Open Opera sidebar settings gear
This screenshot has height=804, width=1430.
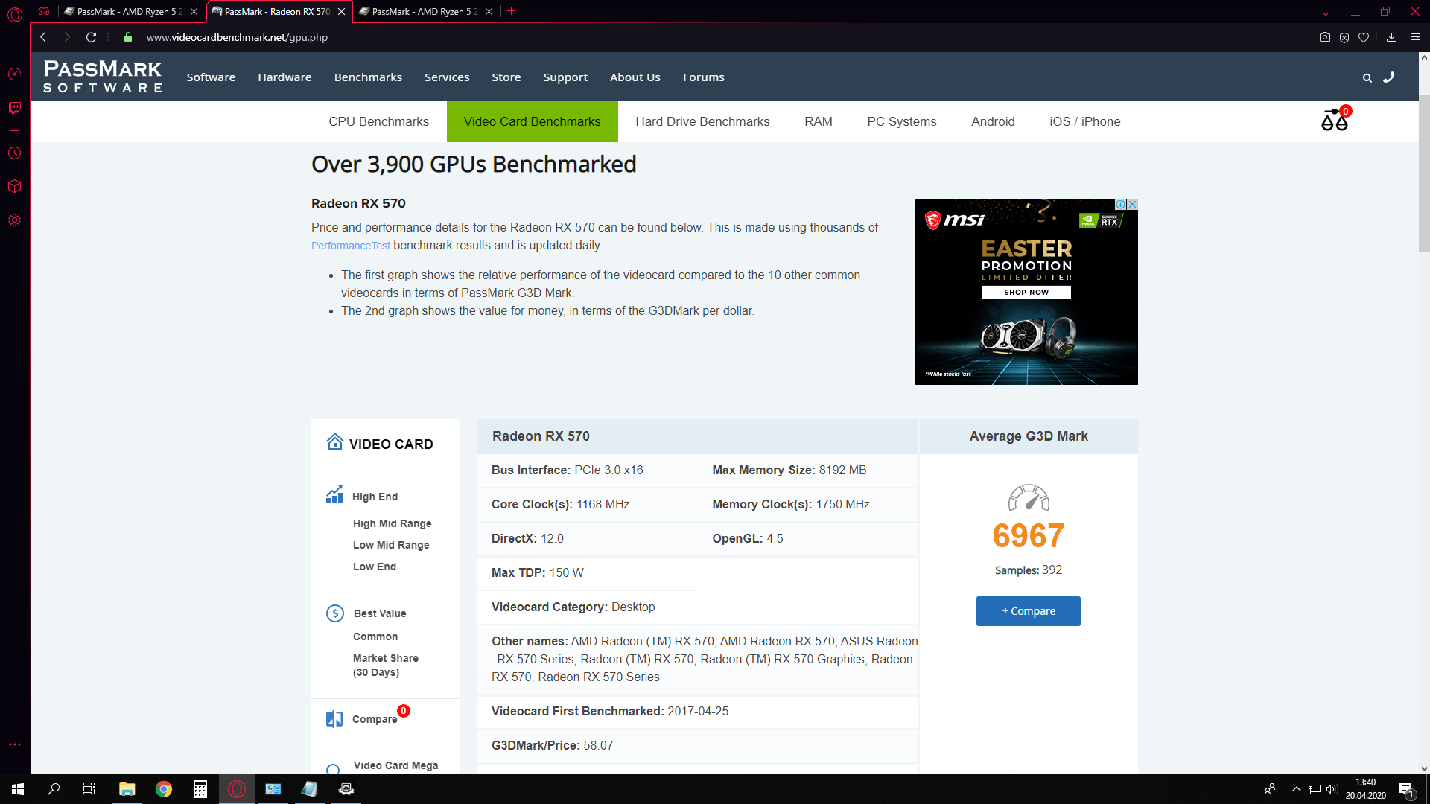click(x=14, y=220)
